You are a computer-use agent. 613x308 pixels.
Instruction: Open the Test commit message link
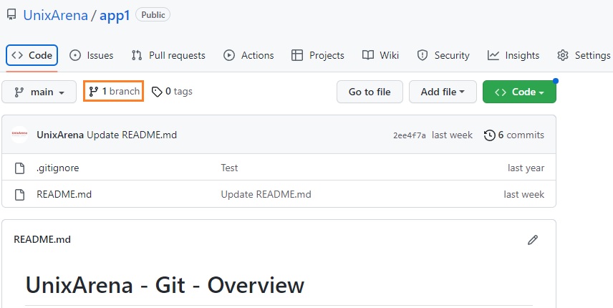pyautogui.click(x=229, y=168)
